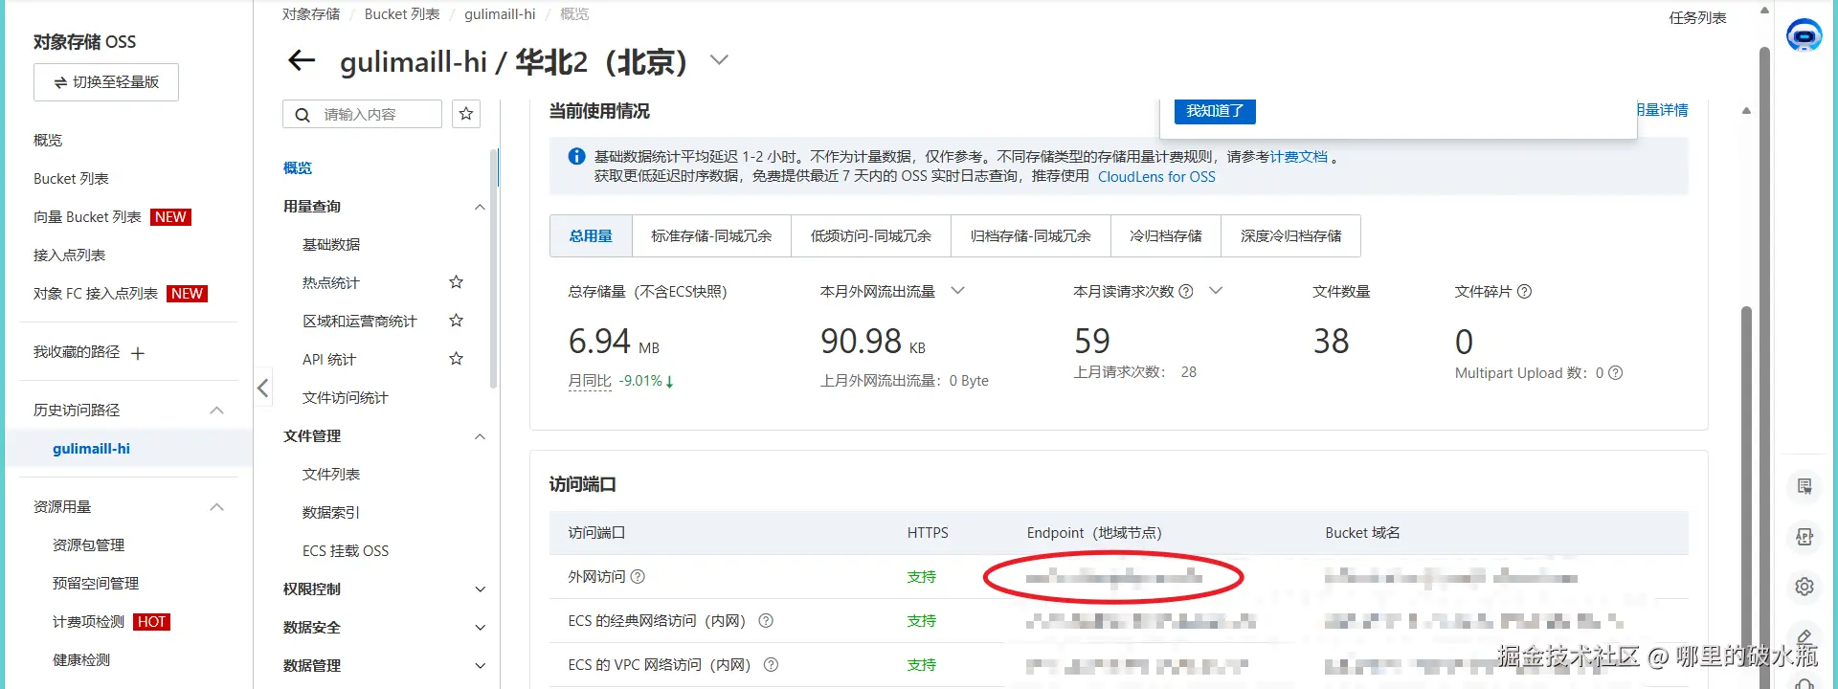
Task: Star the API 统计 menu item
Action: [457, 359]
